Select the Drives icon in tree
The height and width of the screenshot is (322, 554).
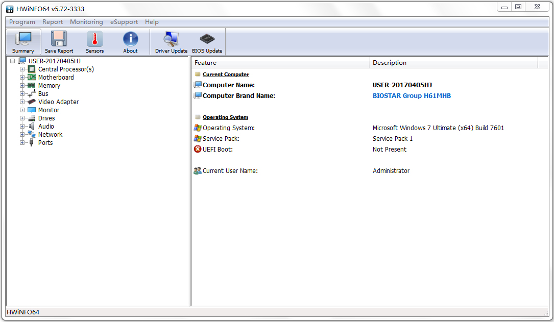point(32,118)
